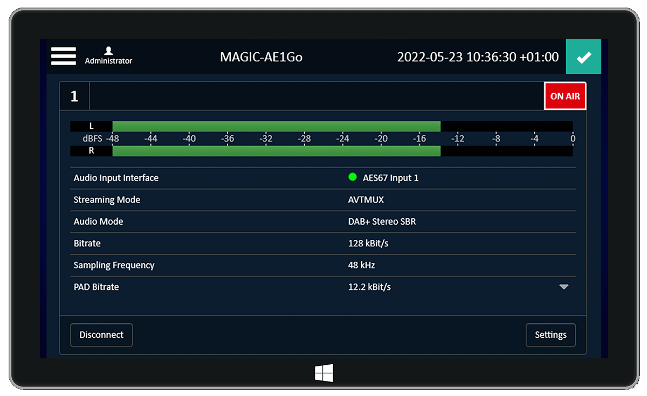Click the date and time display

point(478,57)
